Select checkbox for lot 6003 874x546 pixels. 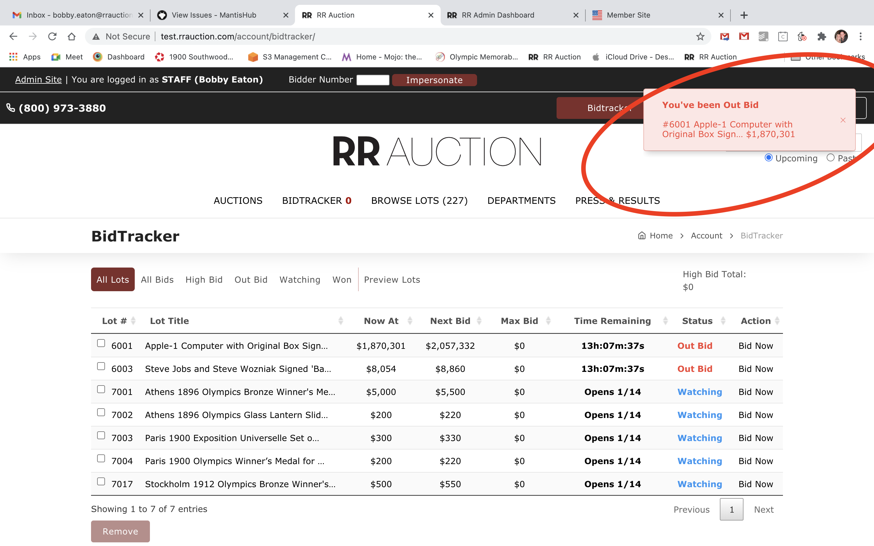pos(101,366)
